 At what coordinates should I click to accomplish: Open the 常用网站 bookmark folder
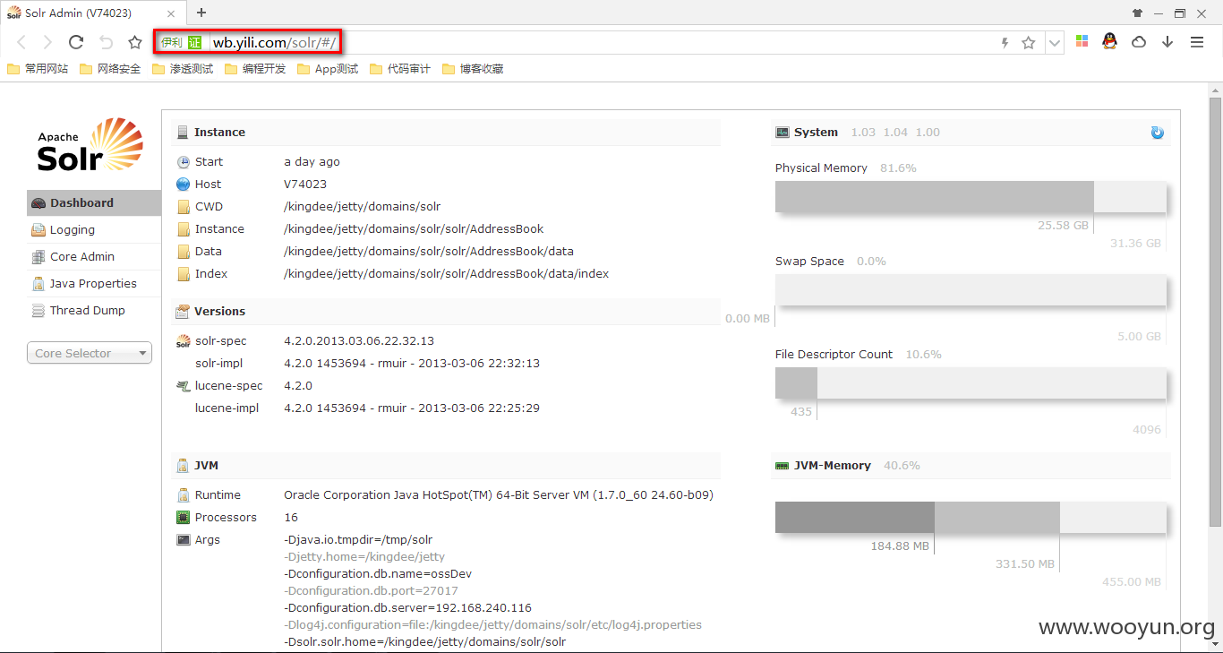coord(38,69)
